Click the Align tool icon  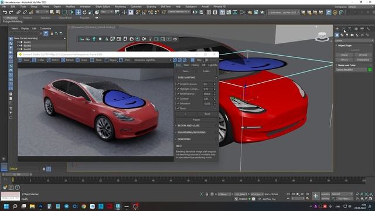(202, 12)
